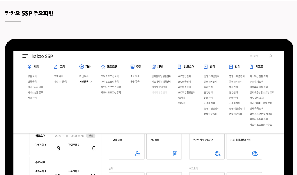Open the user profile icon at top right

coord(271,56)
